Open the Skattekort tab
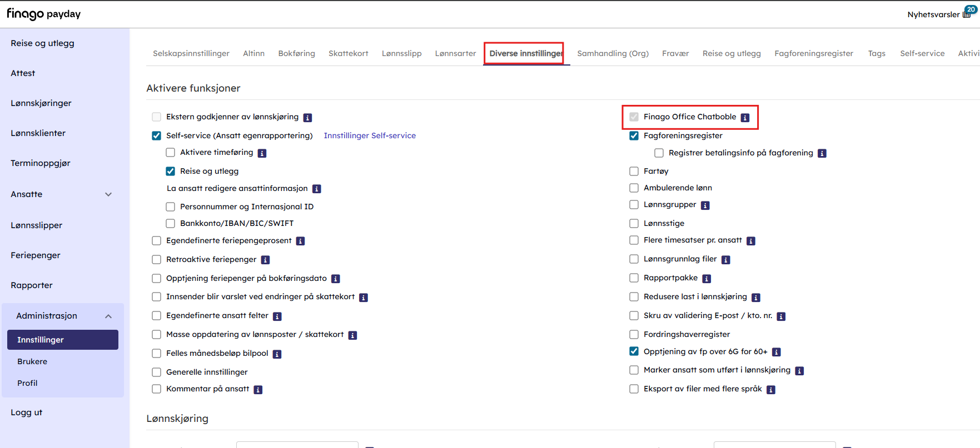Image resolution: width=980 pixels, height=448 pixels. [x=348, y=53]
